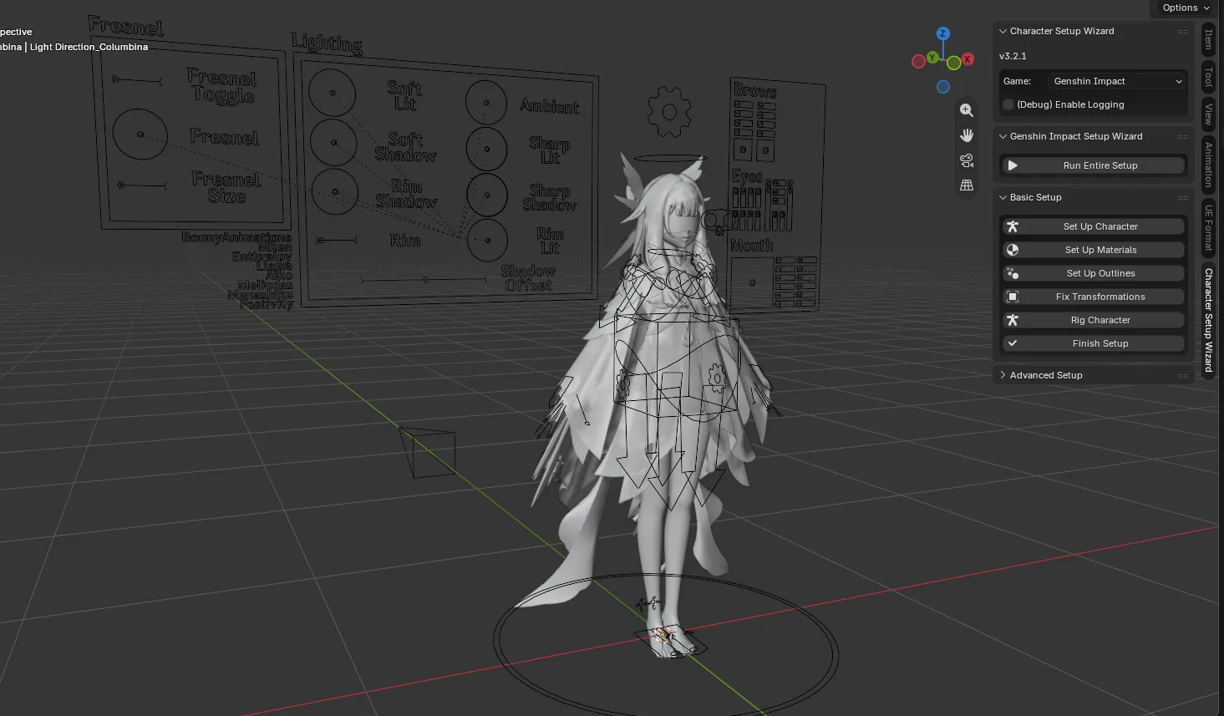
Task: Collapse the Genshin Impact Setup Wizard panel
Action: point(1003,136)
